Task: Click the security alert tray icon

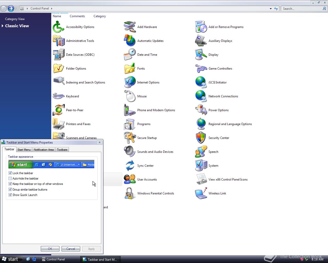Action: 302,259
